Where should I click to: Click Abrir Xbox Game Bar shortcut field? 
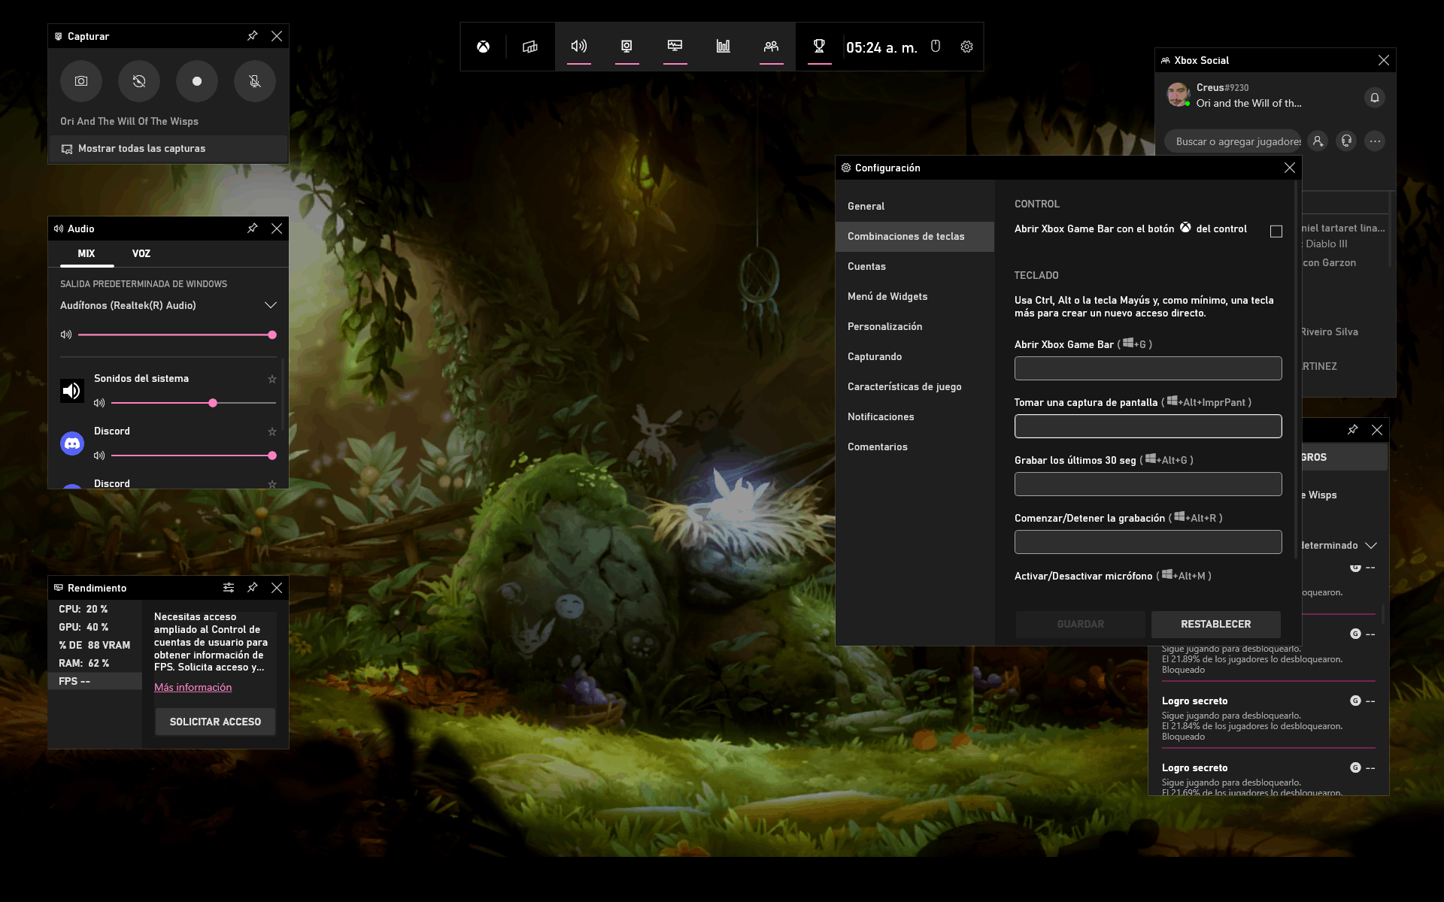pyautogui.click(x=1148, y=368)
